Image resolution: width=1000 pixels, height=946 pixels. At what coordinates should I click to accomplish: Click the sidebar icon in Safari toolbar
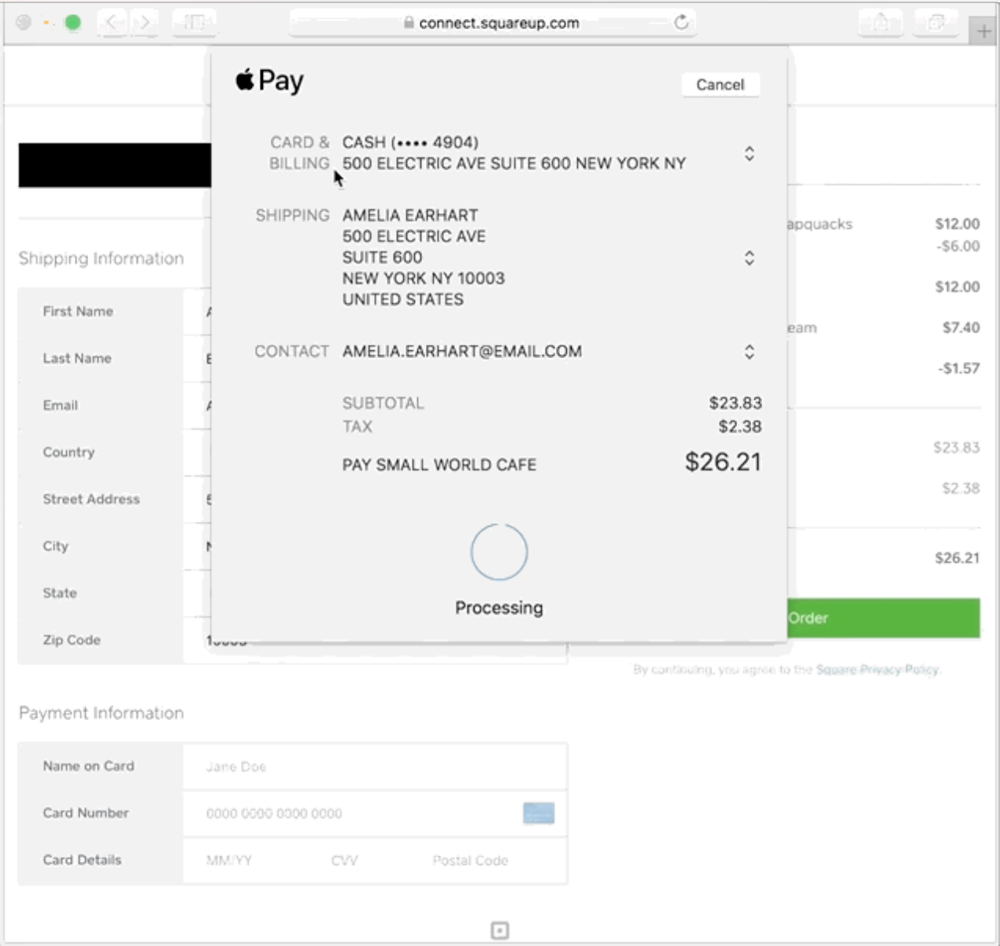pos(193,23)
